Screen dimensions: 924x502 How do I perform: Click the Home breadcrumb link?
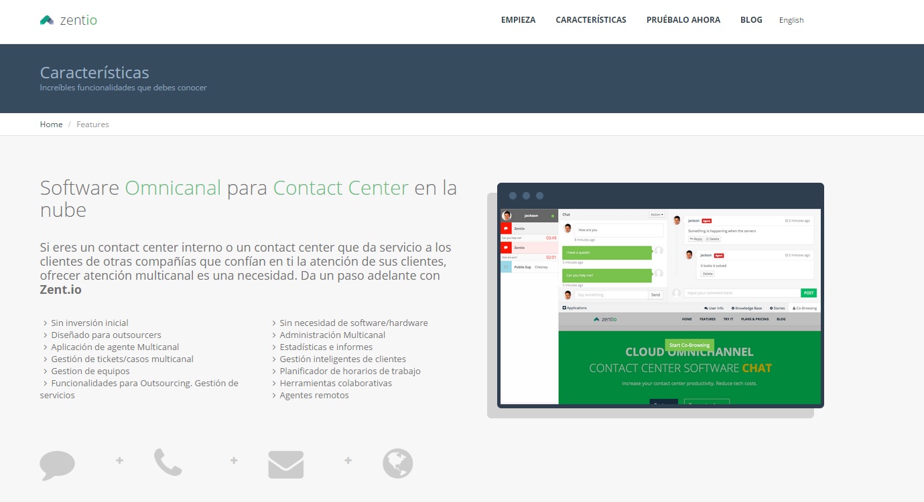(x=51, y=124)
